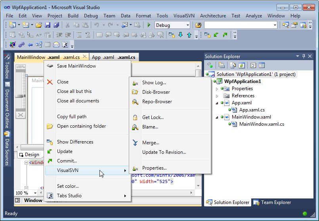
Task: Click the green Start Debugging arrow
Action: point(149,25)
